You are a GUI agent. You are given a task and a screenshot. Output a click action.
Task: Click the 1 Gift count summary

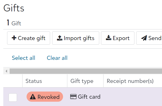coord(14,23)
